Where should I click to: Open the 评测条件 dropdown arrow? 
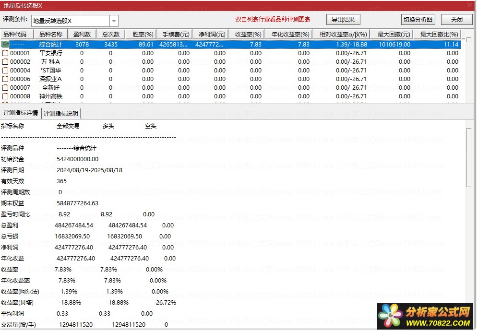(114, 21)
